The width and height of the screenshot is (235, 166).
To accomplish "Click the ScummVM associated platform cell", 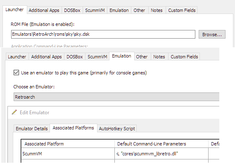I will pos(68,154).
